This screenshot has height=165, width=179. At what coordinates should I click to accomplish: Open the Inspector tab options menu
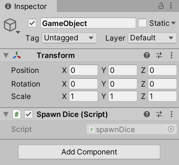(x=171, y=6)
